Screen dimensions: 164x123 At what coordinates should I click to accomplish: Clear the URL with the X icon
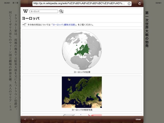point(129,4)
